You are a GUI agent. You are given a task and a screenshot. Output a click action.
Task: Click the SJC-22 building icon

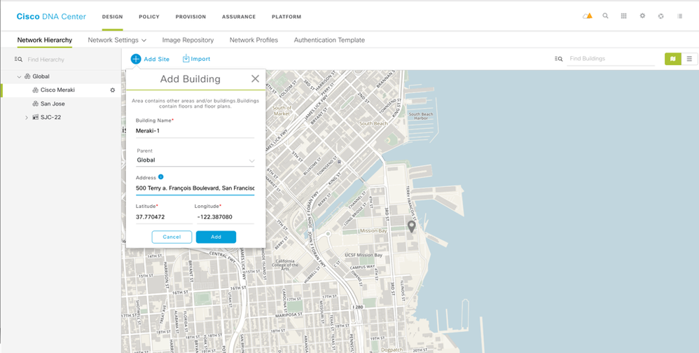click(x=36, y=117)
